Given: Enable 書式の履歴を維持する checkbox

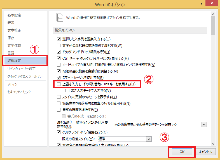Looking at the screenshot, I should click(58, 110).
